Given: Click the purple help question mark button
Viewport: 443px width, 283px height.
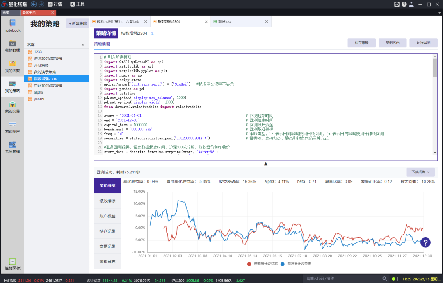Looking at the screenshot, I should point(425,242).
